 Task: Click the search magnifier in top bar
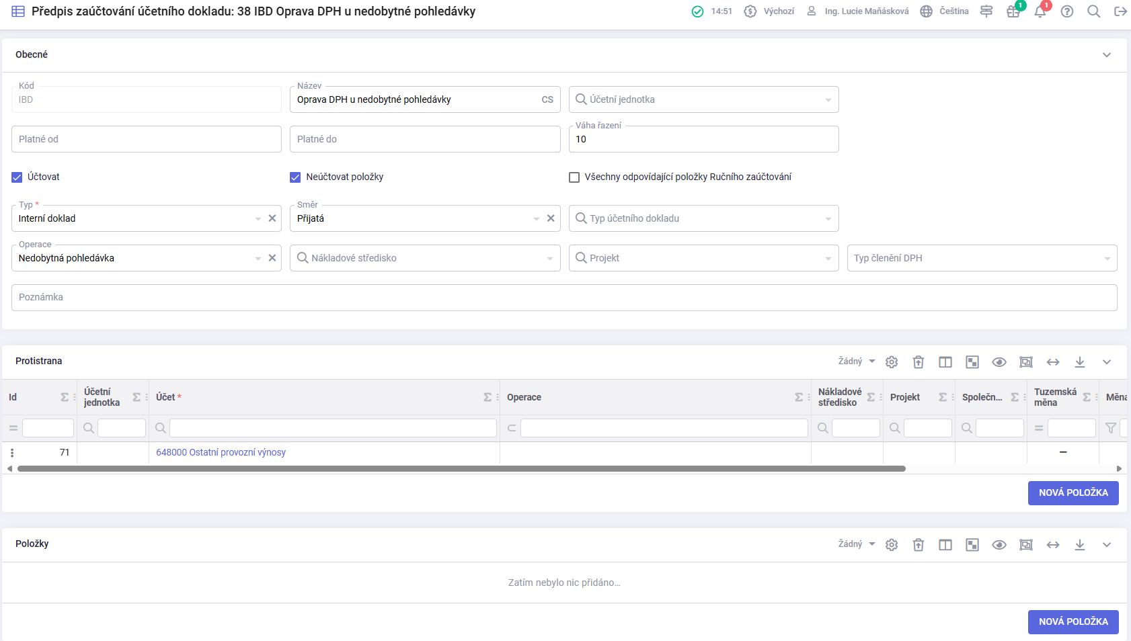point(1094,11)
